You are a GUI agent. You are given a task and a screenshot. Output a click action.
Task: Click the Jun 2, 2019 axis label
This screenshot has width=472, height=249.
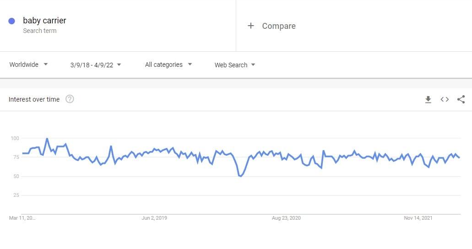click(x=154, y=218)
